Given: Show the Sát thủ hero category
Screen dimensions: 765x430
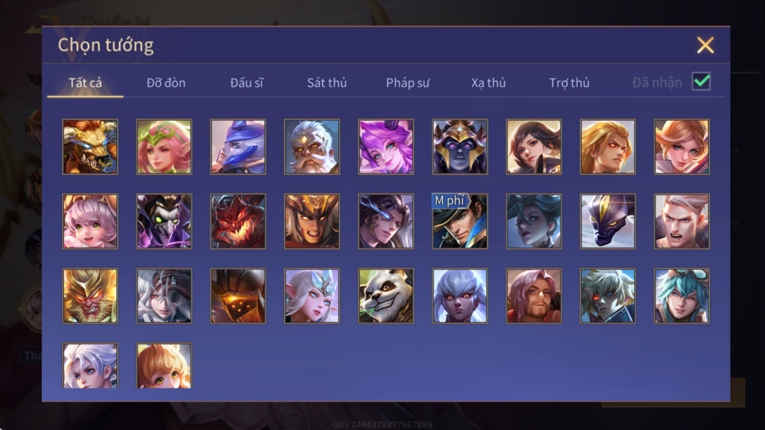Looking at the screenshot, I should click(327, 83).
